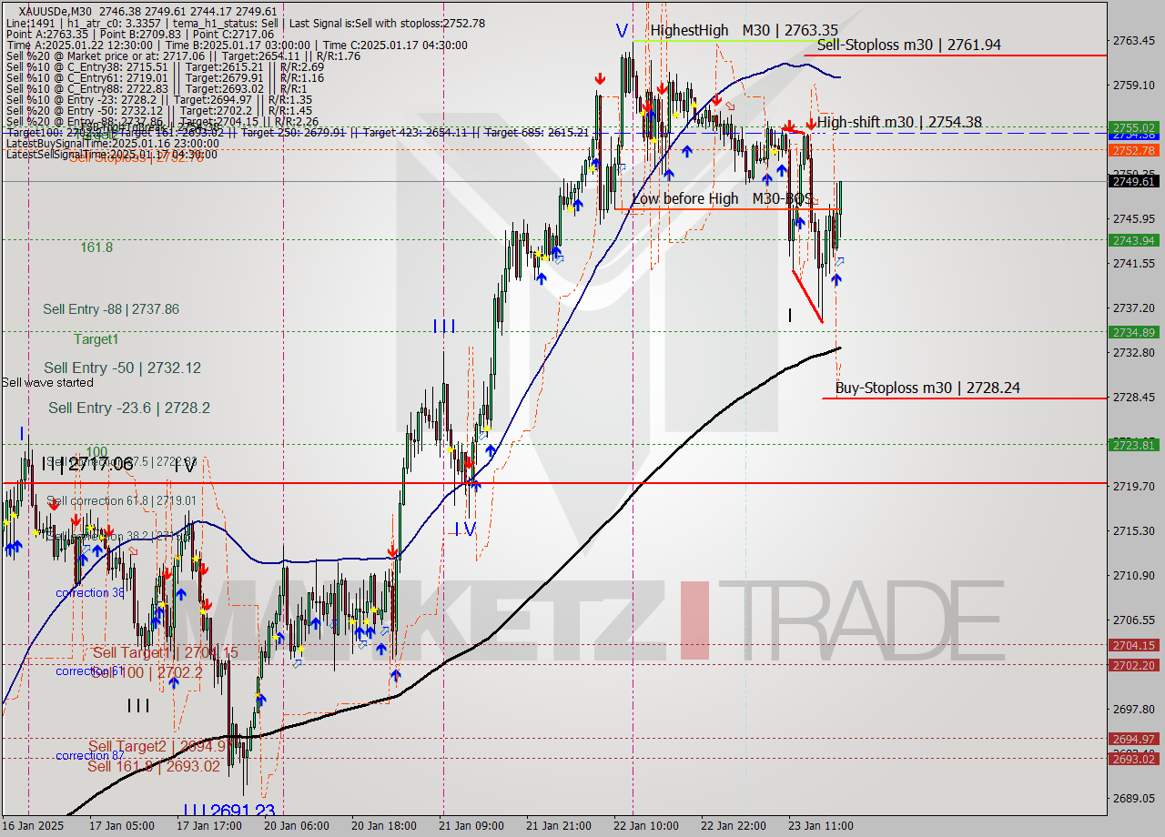Click the price axis value 2710.90
The height and width of the screenshot is (837, 1165).
1133,575
